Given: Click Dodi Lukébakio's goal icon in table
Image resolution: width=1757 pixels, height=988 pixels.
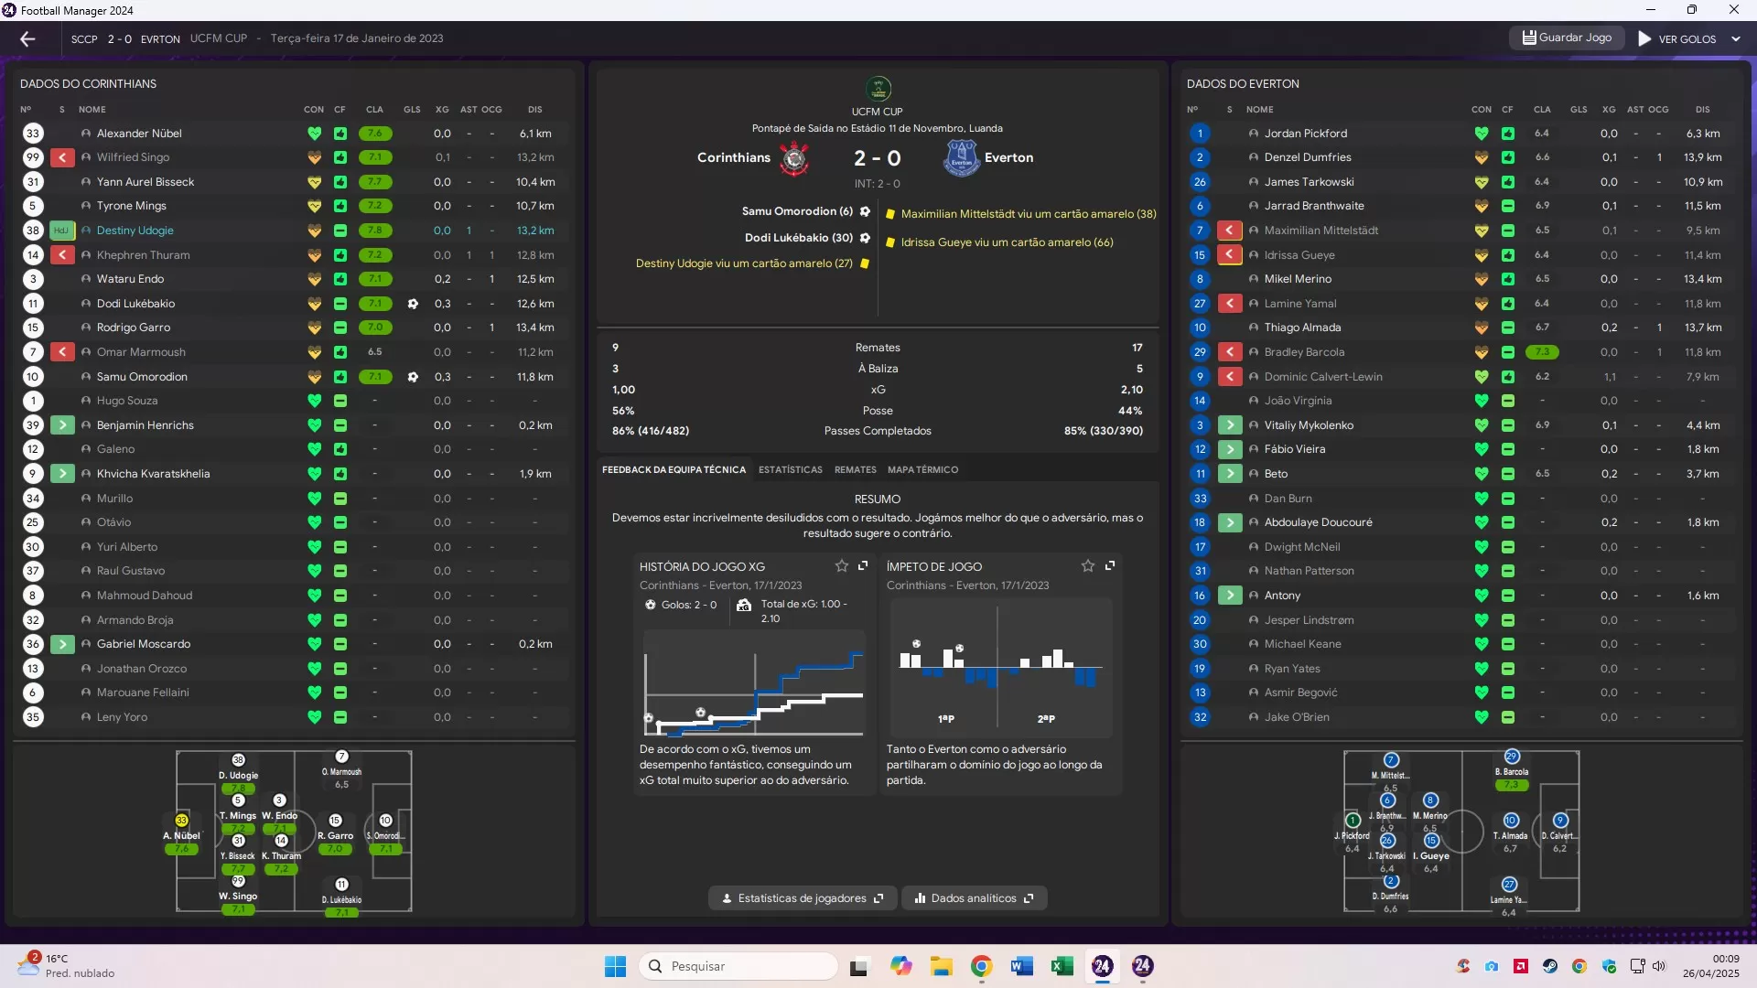Looking at the screenshot, I should pyautogui.click(x=413, y=304).
